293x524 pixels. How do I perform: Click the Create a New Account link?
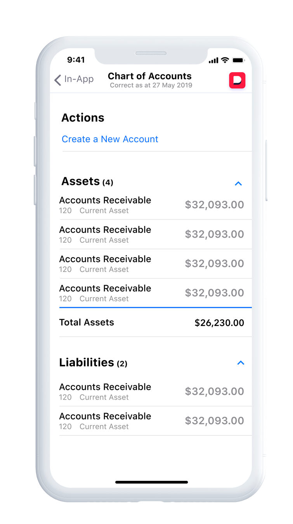(x=110, y=139)
